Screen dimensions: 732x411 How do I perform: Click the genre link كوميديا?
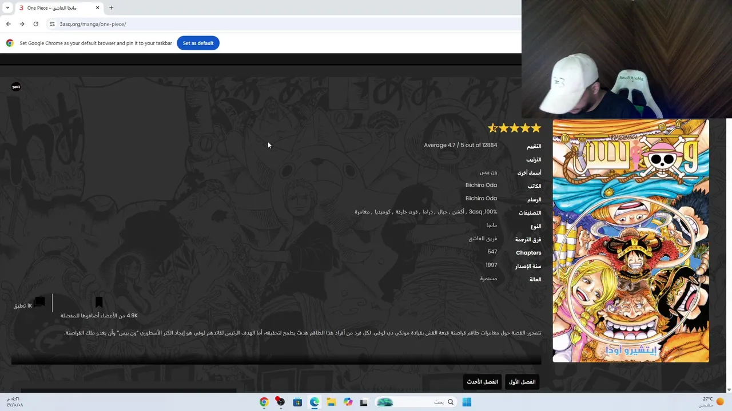click(383, 212)
